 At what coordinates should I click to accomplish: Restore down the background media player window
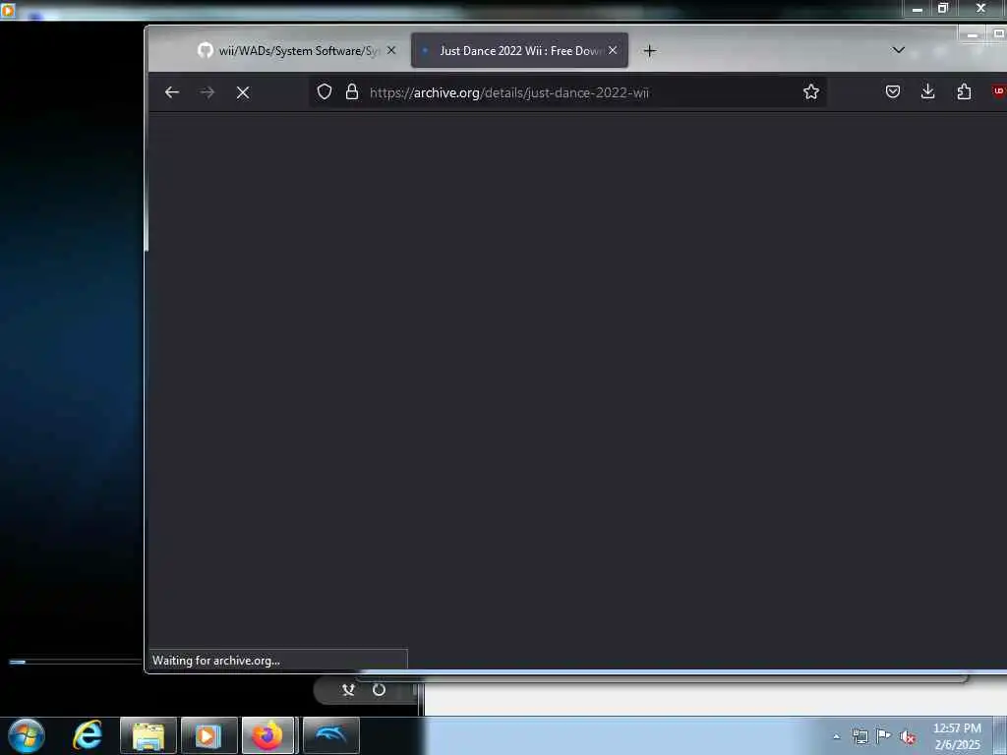[x=942, y=8]
